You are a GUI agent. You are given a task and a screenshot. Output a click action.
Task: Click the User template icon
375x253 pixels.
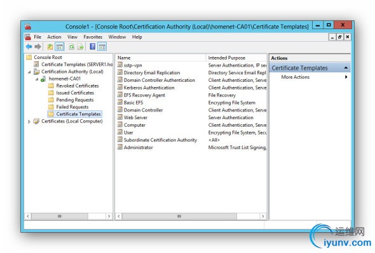point(120,132)
